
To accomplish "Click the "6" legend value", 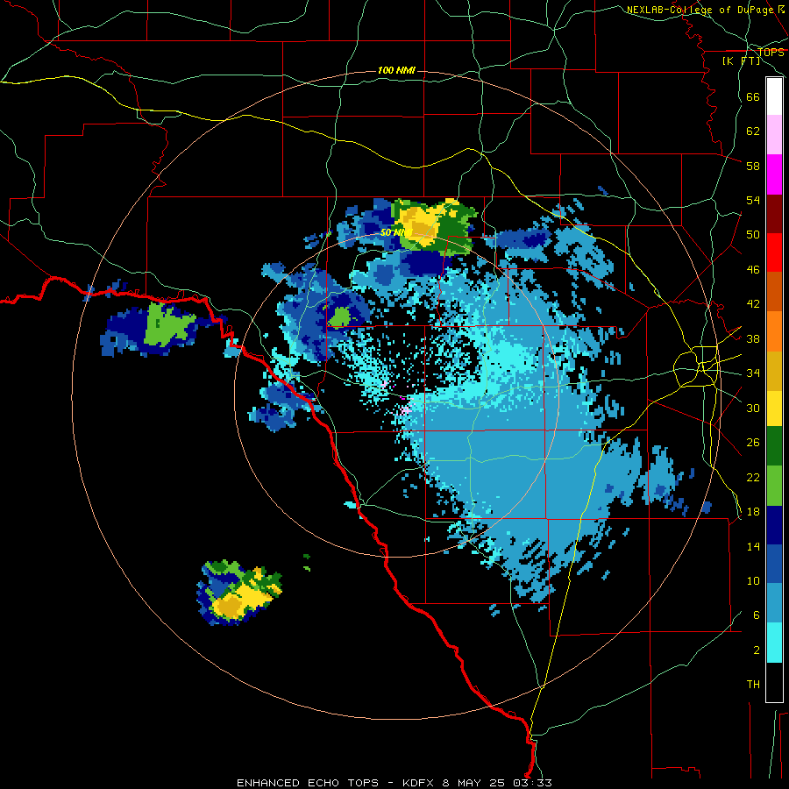I will click(x=757, y=615).
